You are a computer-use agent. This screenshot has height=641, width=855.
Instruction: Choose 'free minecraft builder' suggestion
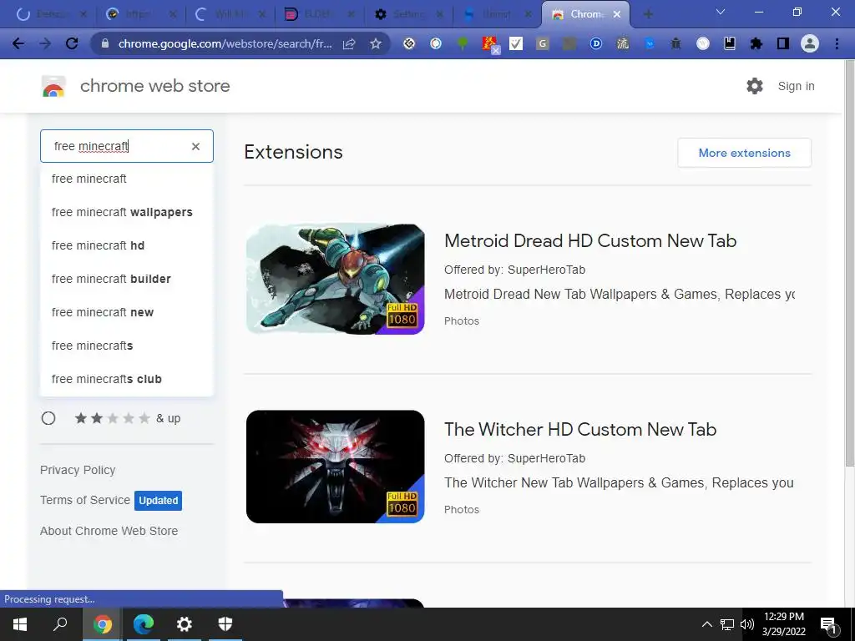tap(127, 279)
